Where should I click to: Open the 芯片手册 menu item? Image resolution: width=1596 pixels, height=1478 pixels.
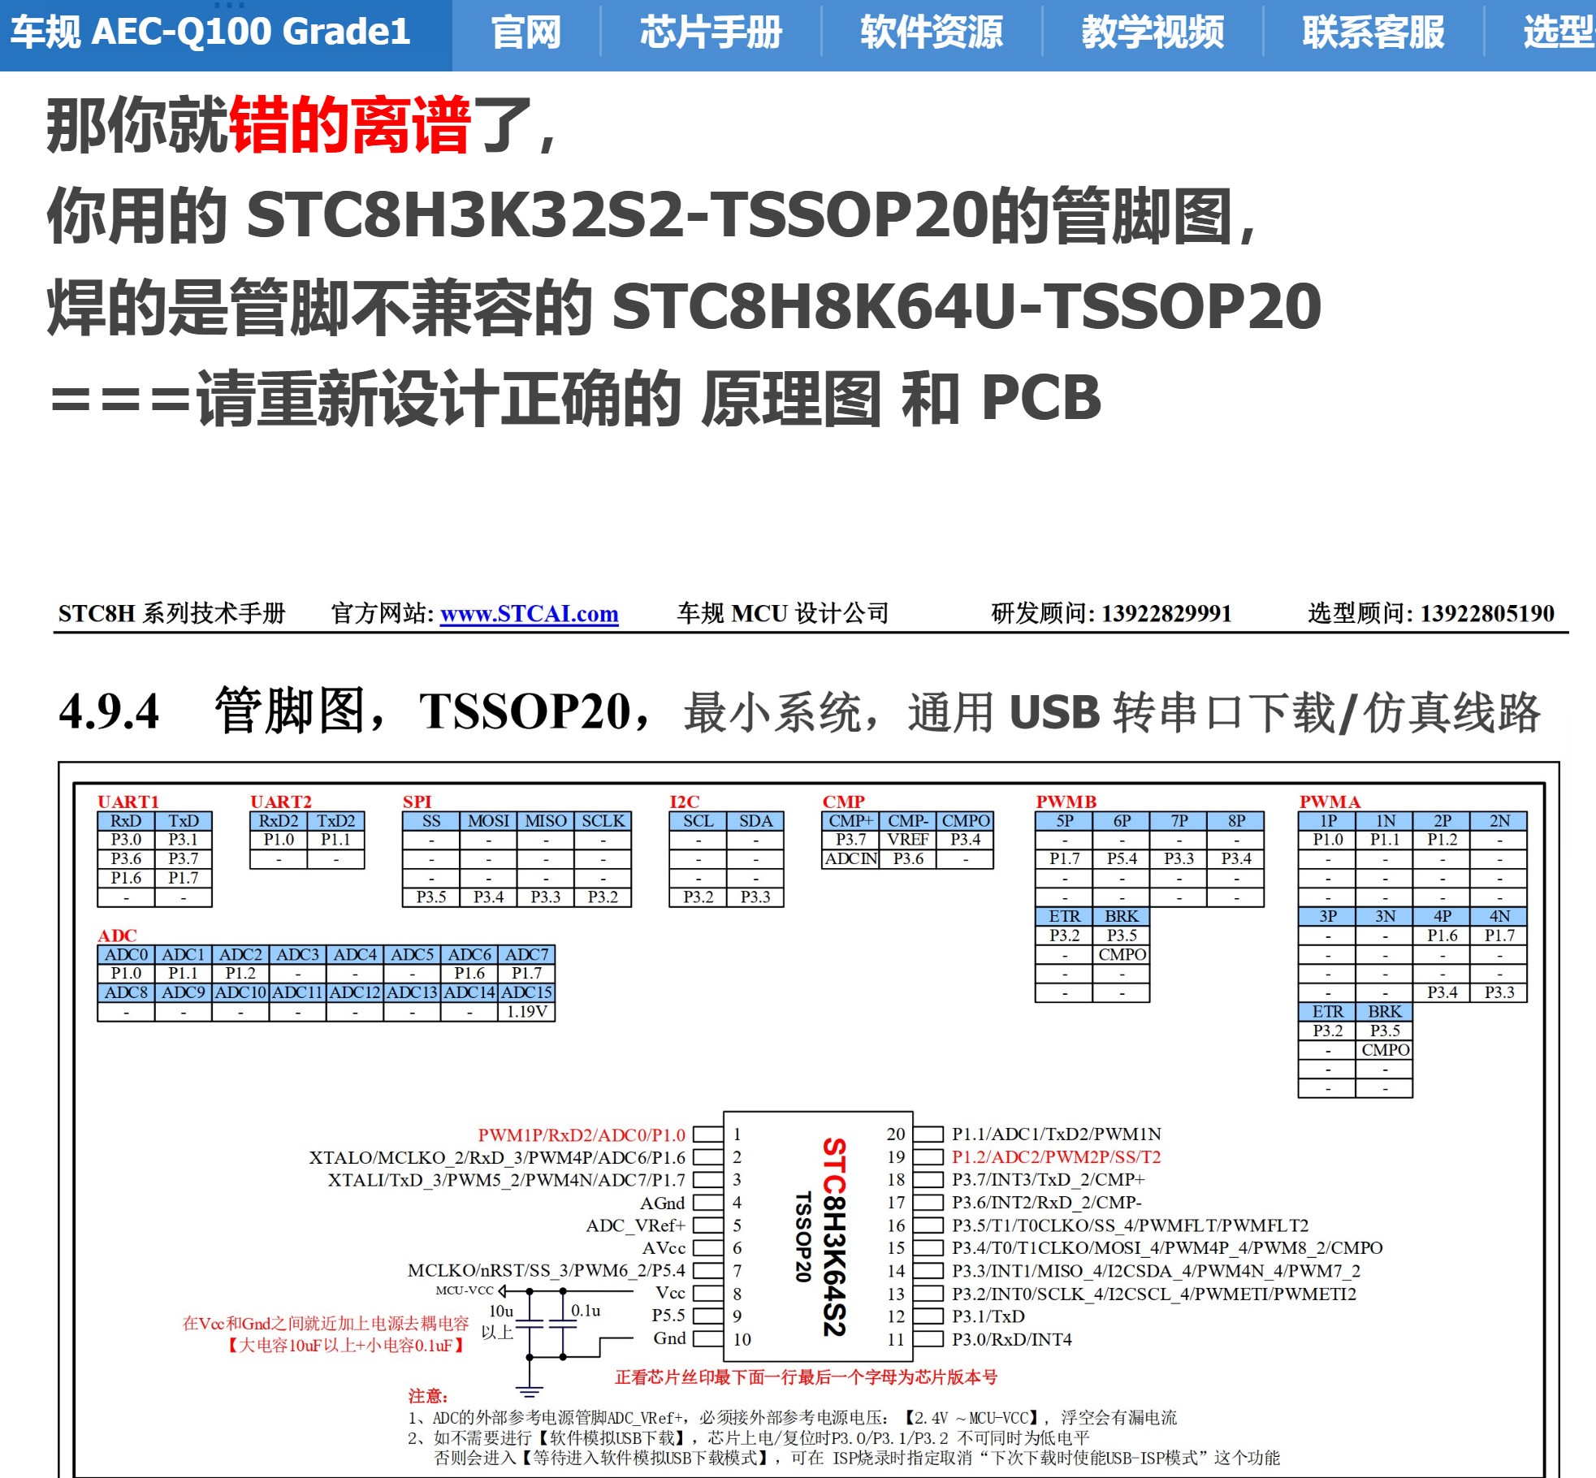pyautogui.click(x=711, y=32)
